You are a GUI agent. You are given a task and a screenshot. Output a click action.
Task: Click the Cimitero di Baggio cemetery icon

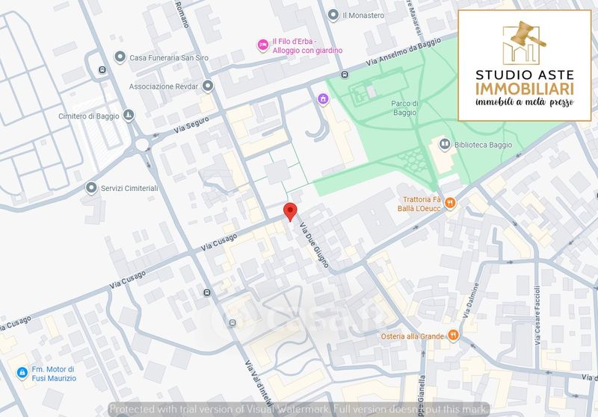(129, 116)
